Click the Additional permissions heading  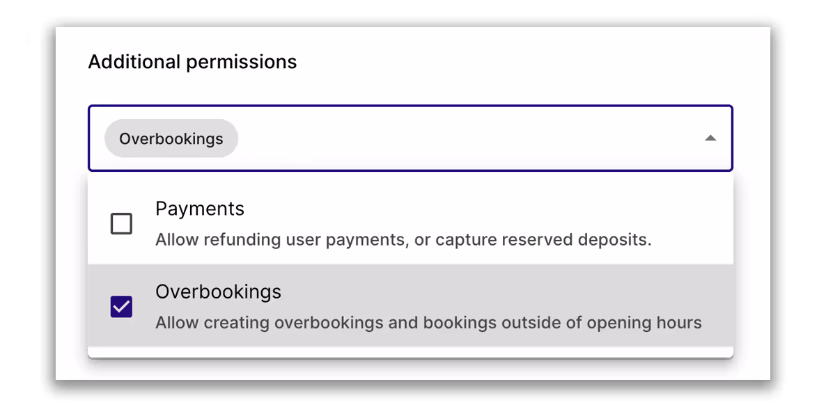click(x=192, y=61)
